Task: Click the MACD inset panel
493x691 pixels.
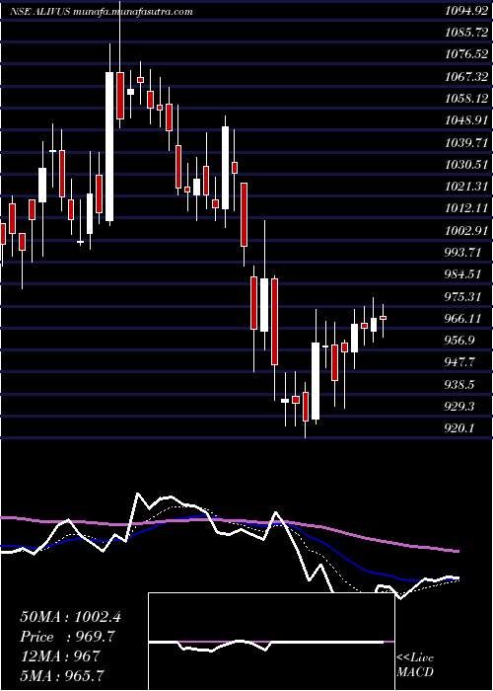Action: (x=271, y=642)
